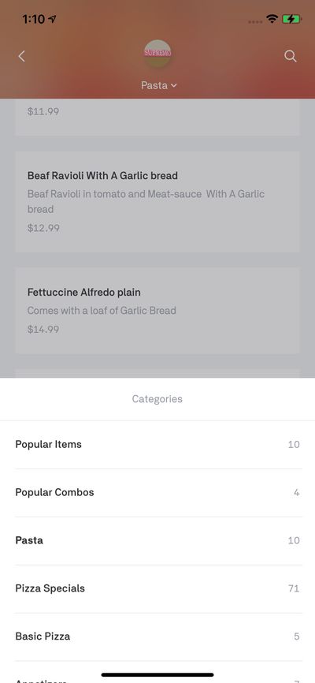Image resolution: width=315 pixels, height=683 pixels.
Task: Open Beaf Ravioli With A Garlic bread item
Action: [157, 202]
